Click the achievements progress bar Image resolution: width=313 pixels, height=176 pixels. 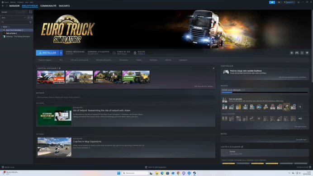click(265, 92)
